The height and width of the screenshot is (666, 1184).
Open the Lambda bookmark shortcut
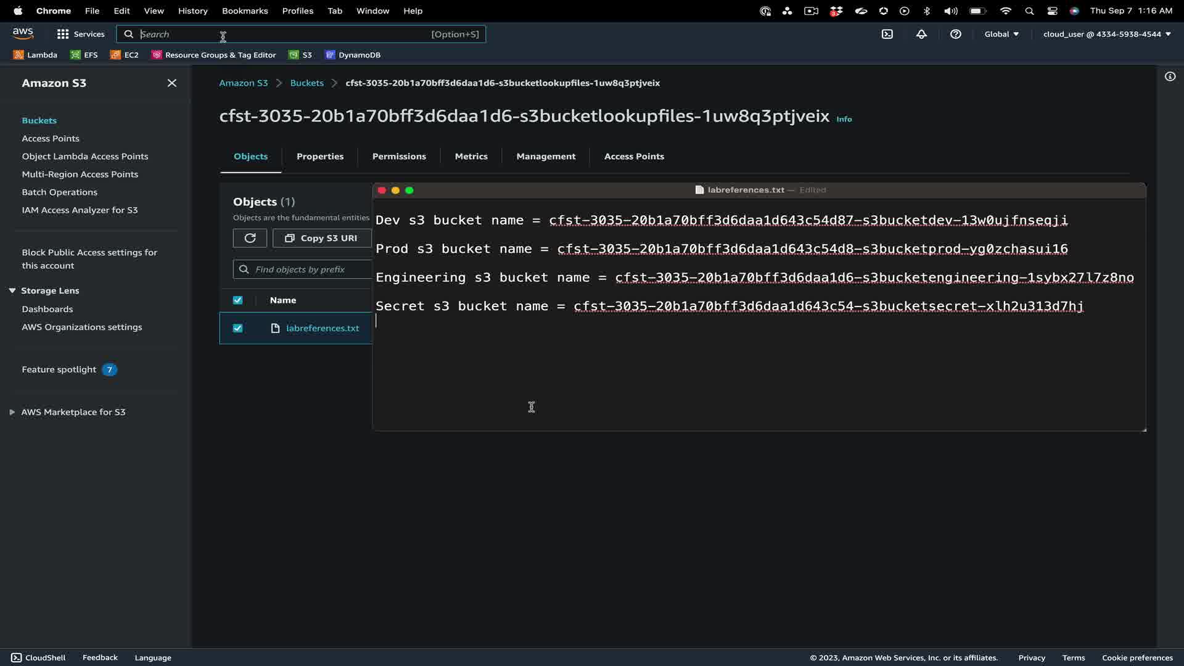click(x=36, y=55)
